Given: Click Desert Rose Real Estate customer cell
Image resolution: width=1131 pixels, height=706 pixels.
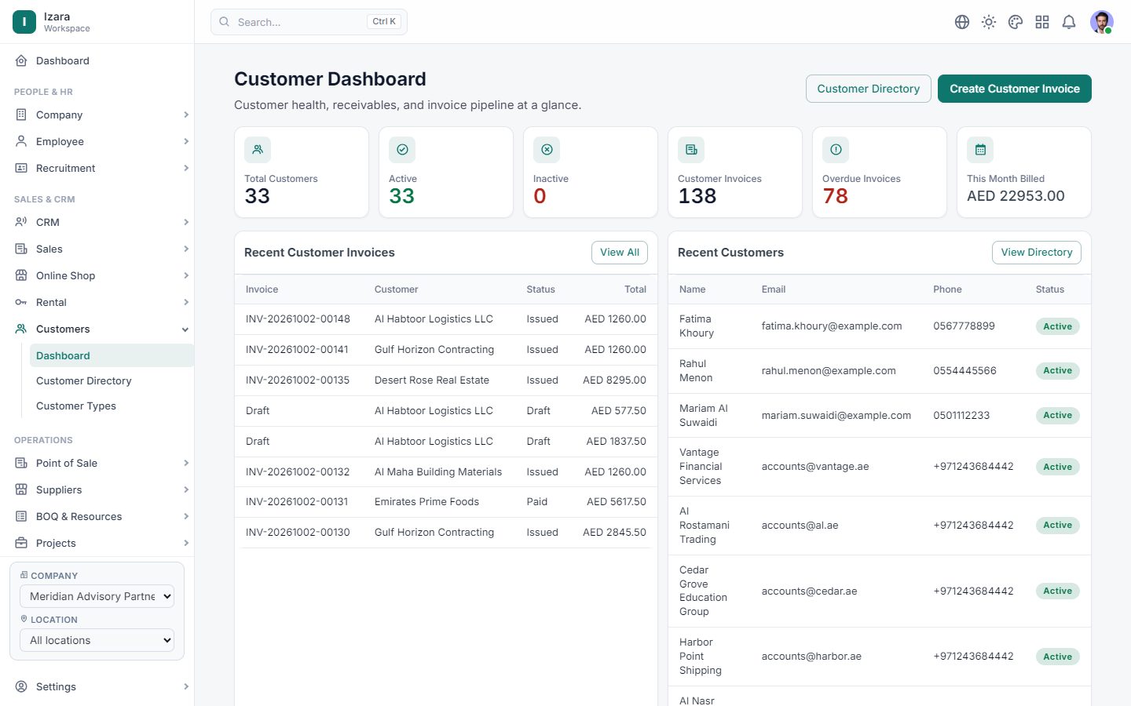Looking at the screenshot, I should pyautogui.click(x=432, y=380).
